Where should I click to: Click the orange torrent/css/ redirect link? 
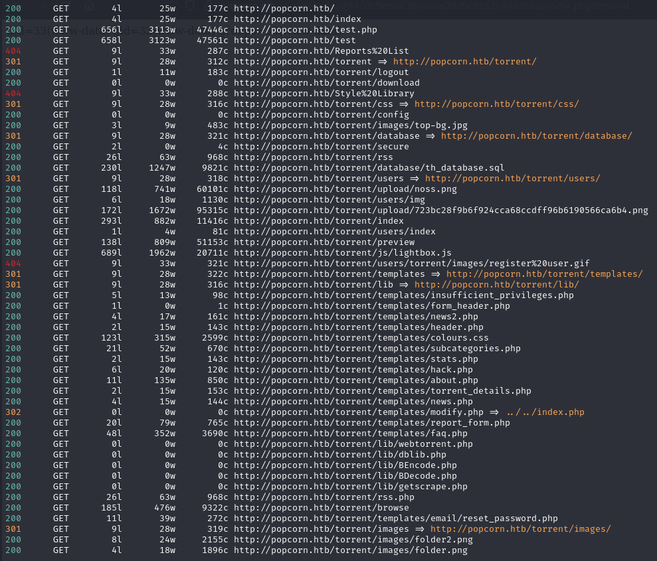coord(496,104)
